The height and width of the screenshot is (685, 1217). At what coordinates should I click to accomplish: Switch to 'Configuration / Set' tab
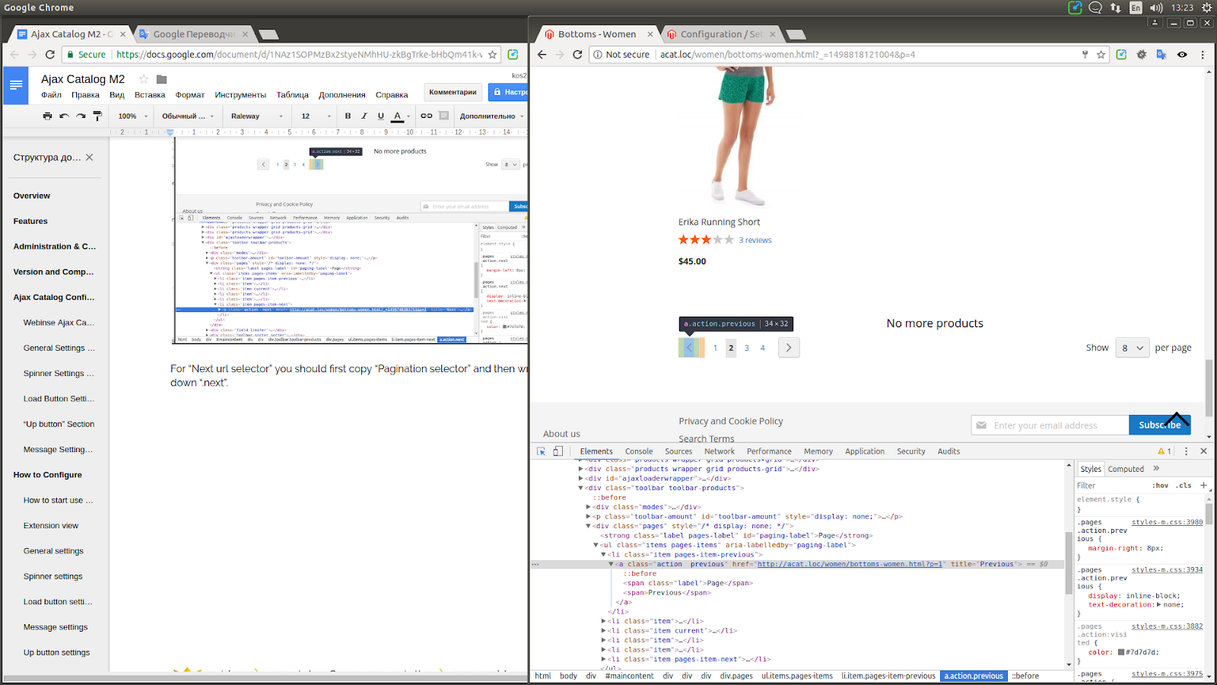pyautogui.click(x=721, y=34)
